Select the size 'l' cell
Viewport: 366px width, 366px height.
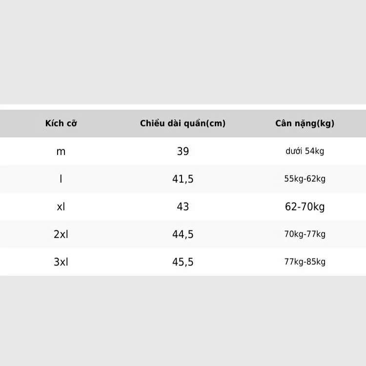click(x=61, y=179)
